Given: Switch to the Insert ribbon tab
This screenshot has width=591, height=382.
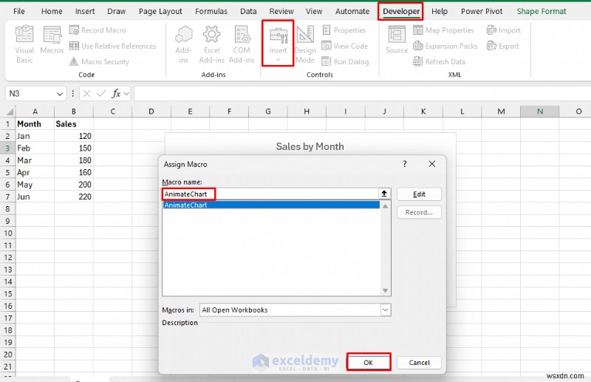Looking at the screenshot, I should pyautogui.click(x=85, y=11).
